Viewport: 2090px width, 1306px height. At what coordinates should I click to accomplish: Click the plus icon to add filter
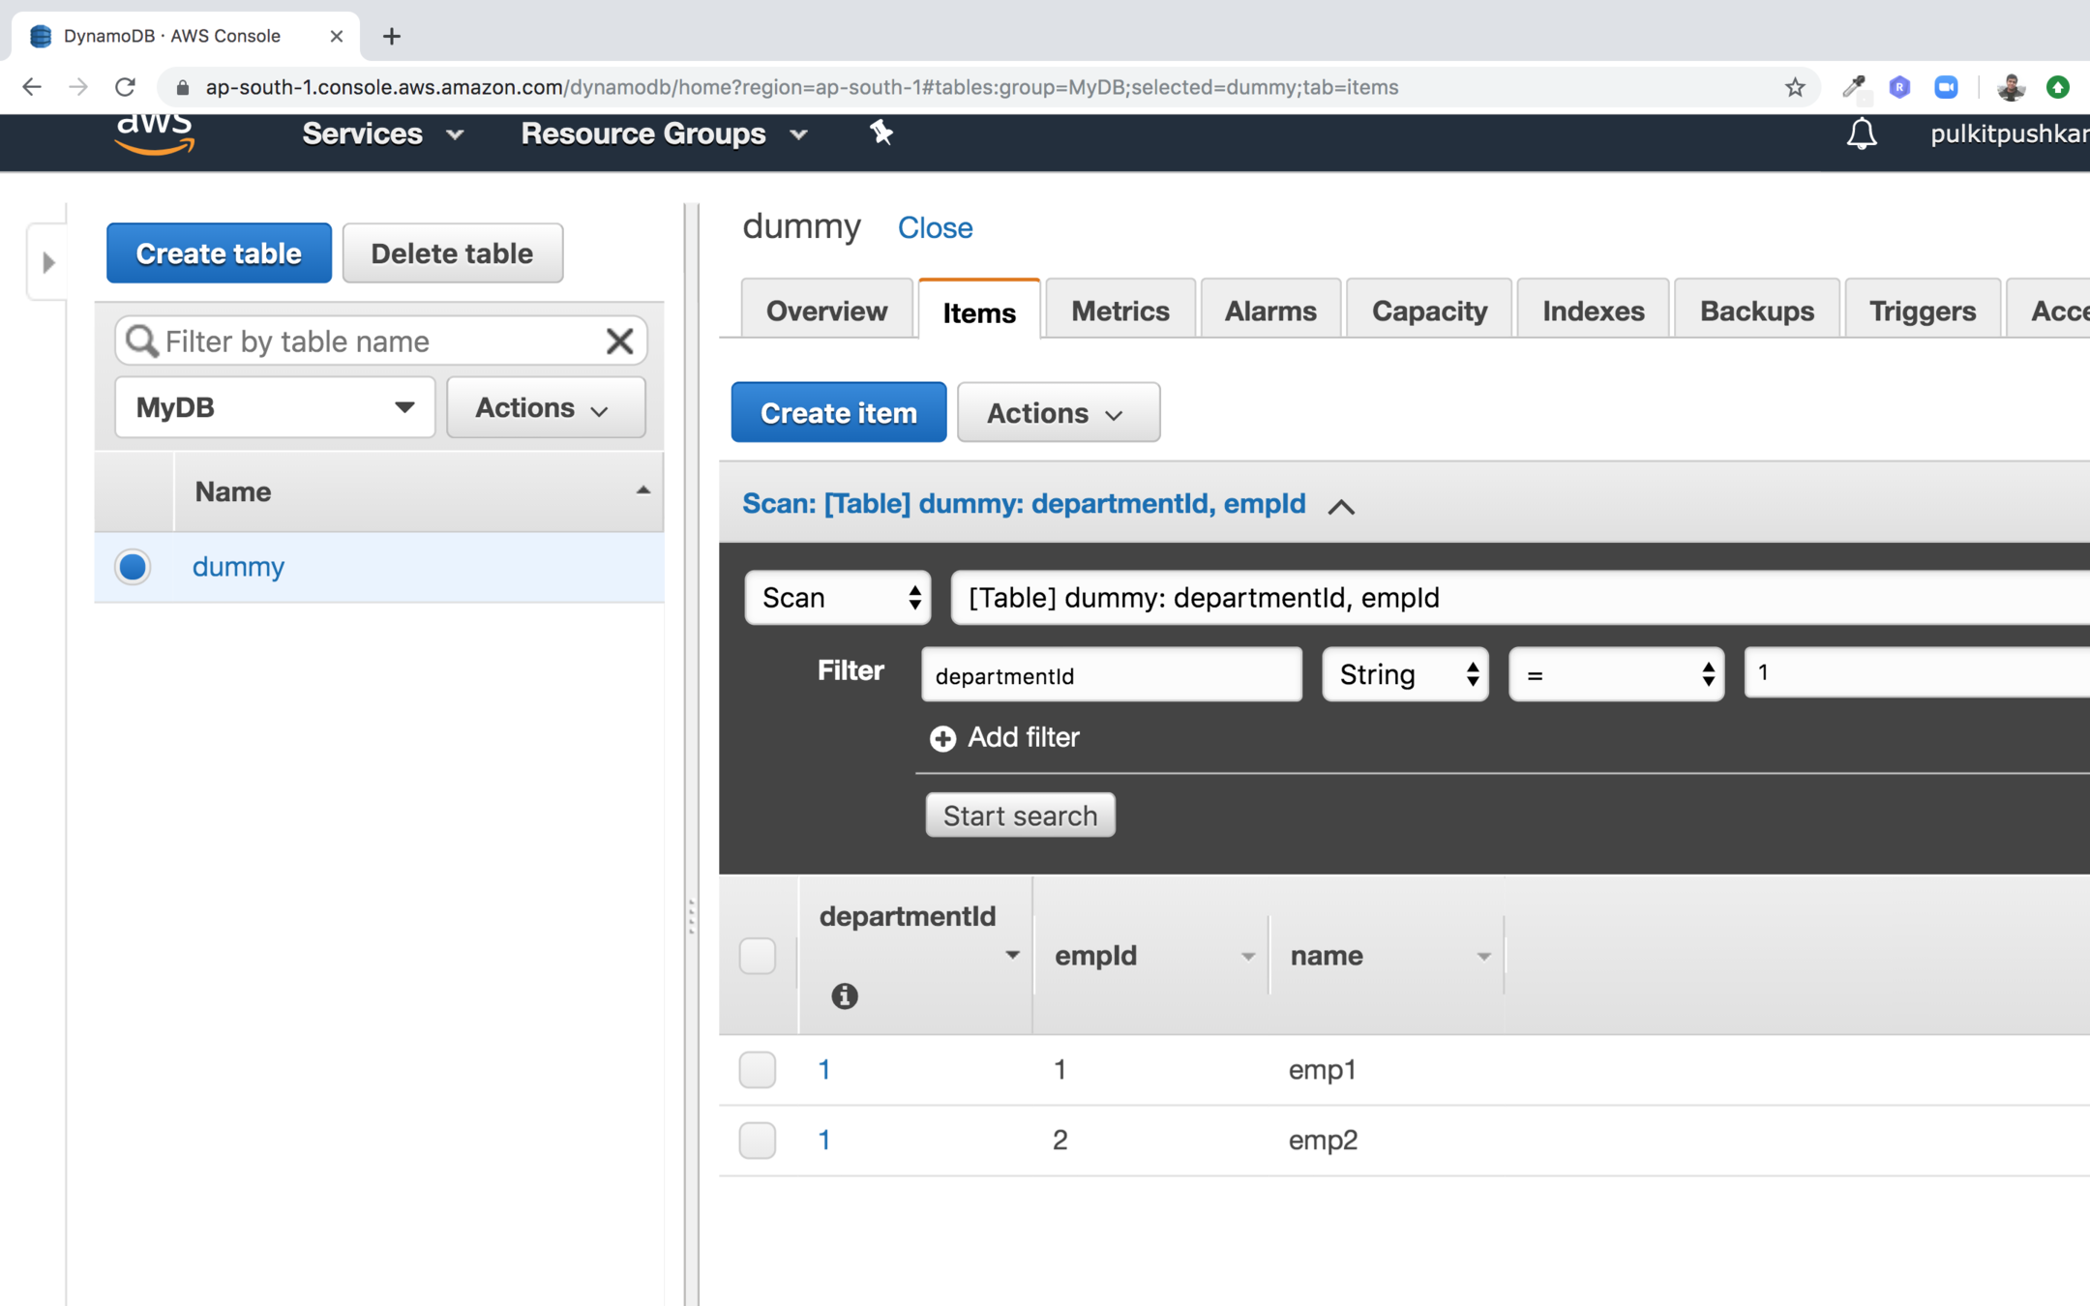942,738
